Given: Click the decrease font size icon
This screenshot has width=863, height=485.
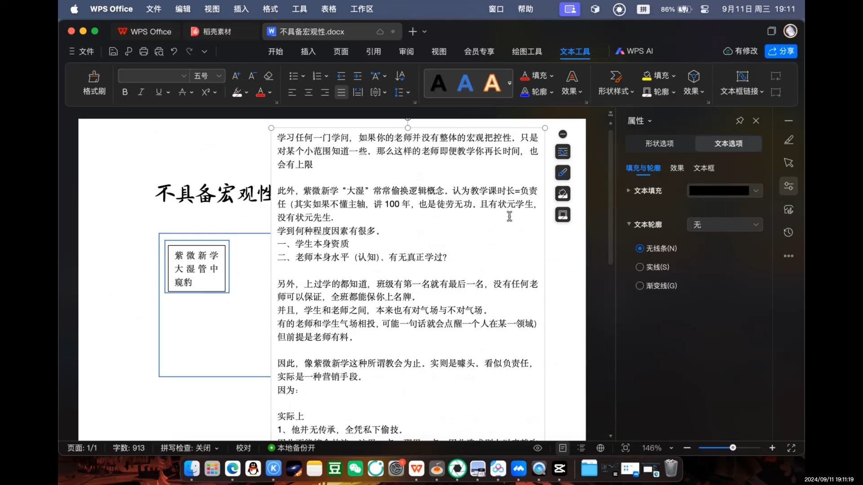Looking at the screenshot, I should [x=252, y=76].
